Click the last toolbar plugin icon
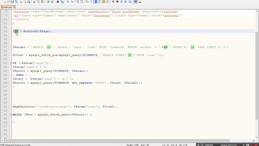This screenshot has width=259, height=146. (x=140, y=2)
